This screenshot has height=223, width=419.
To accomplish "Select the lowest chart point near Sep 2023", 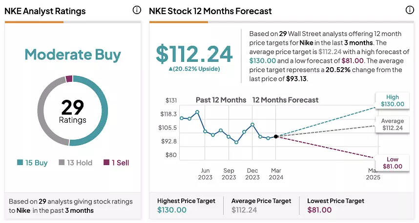I will tap(236, 143).
